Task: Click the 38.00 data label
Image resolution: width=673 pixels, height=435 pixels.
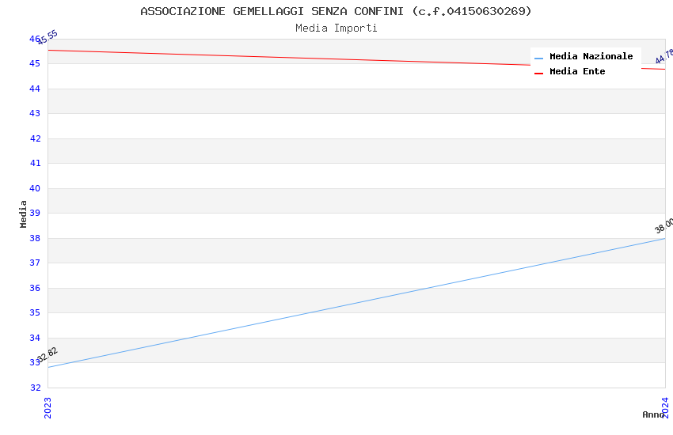Action: pyautogui.click(x=664, y=225)
